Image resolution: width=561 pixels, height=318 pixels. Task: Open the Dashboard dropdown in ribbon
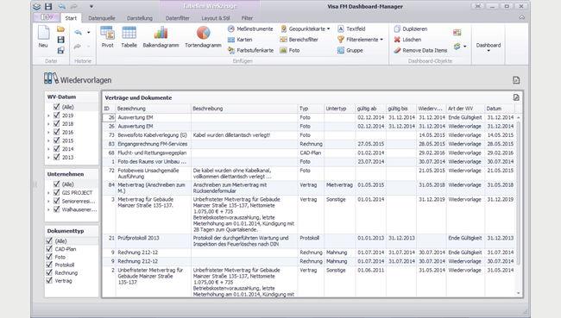pyautogui.click(x=489, y=47)
